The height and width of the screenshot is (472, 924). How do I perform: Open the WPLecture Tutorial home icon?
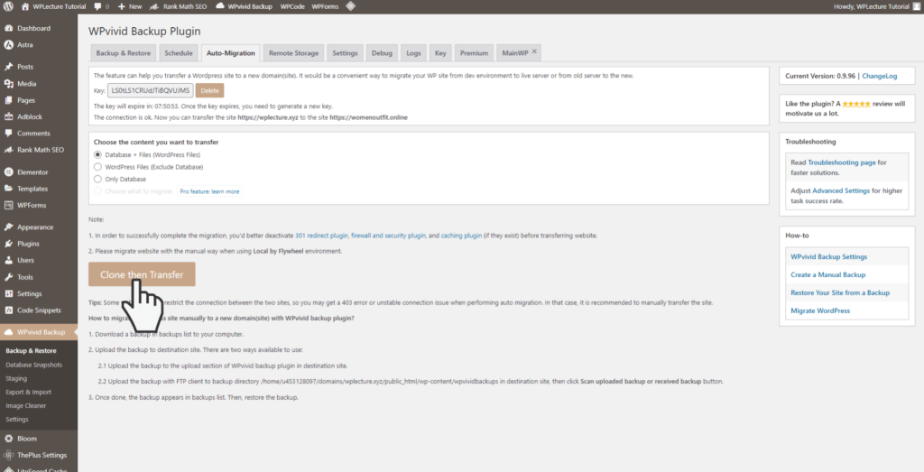pyautogui.click(x=24, y=6)
